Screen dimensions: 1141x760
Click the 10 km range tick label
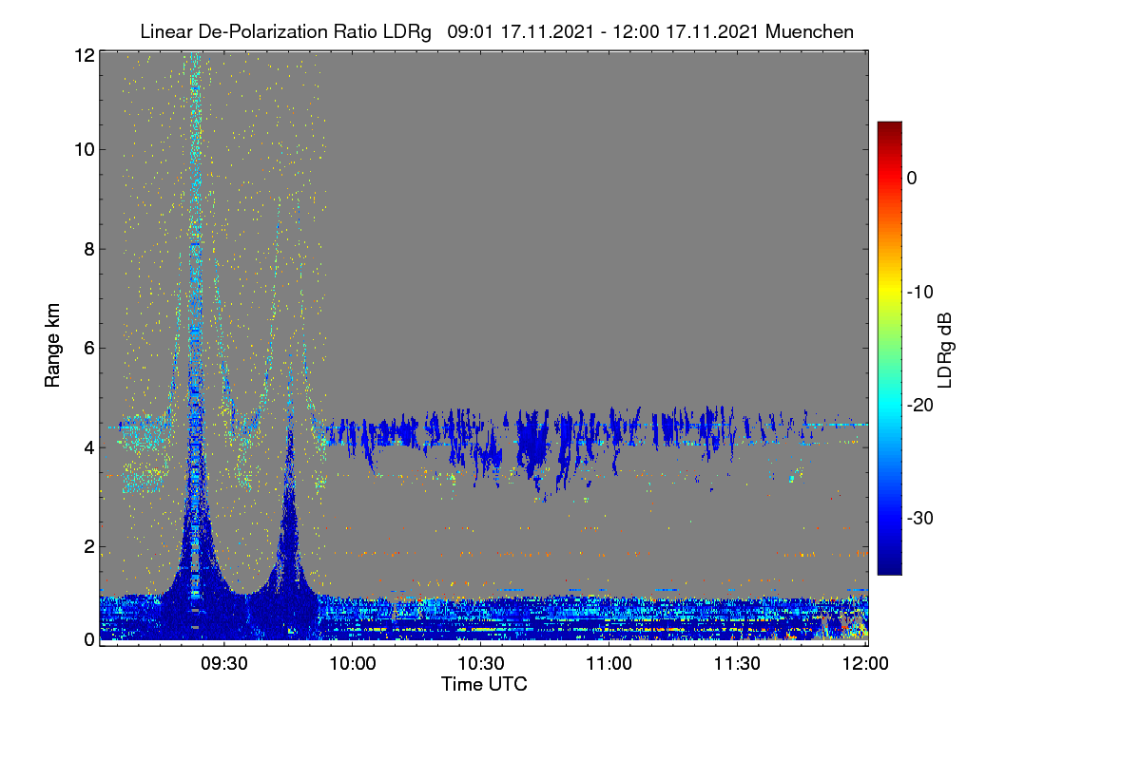click(x=84, y=149)
